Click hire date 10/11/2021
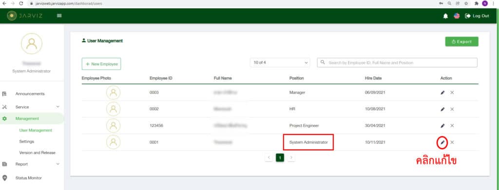The width and height of the screenshot is (499, 190). (375, 142)
